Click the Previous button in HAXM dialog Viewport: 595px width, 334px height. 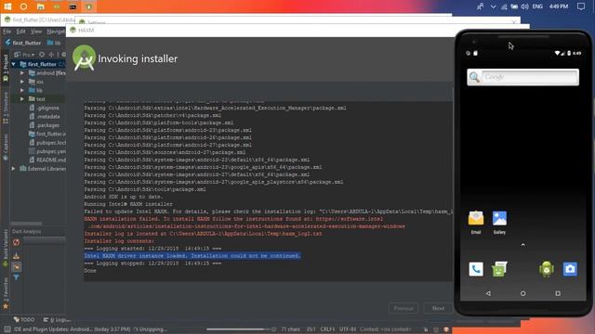click(x=403, y=308)
